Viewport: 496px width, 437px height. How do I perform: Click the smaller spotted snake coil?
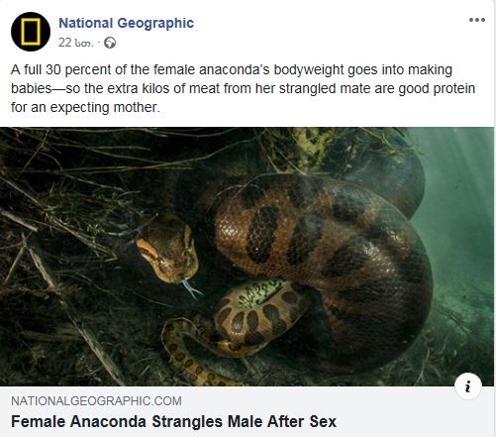259,314
